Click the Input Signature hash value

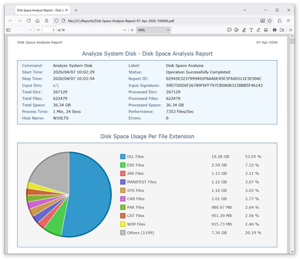(x=214, y=85)
